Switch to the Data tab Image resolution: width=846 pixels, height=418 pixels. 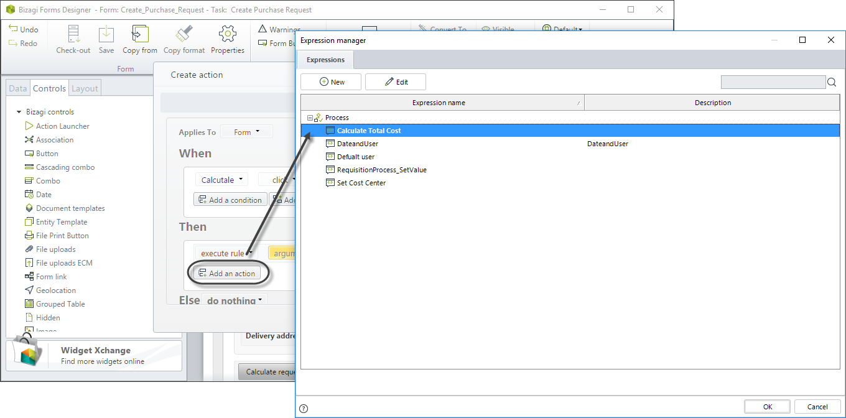coord(18,88)
